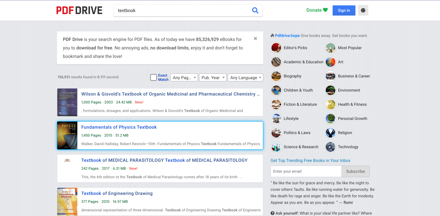Click the magnifying glass search icon

tap(255, 11)
